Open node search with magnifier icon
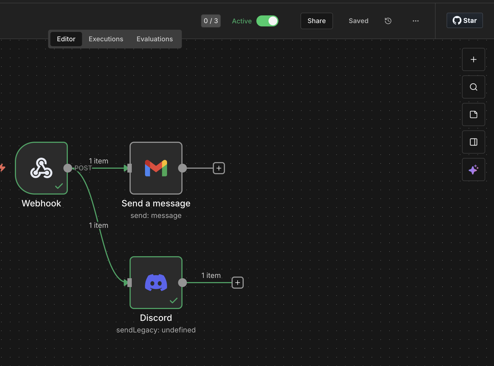Screen dimensions: 494x366 click(x=473, y=87)
